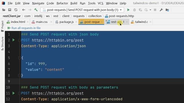Click post-requests.http in the breadcrumb
184x103 pixels.
[x=120, y=16]
